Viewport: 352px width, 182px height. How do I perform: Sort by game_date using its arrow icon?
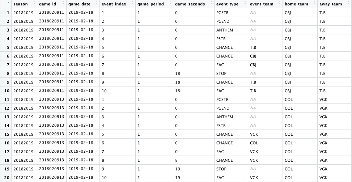(96, 4)
